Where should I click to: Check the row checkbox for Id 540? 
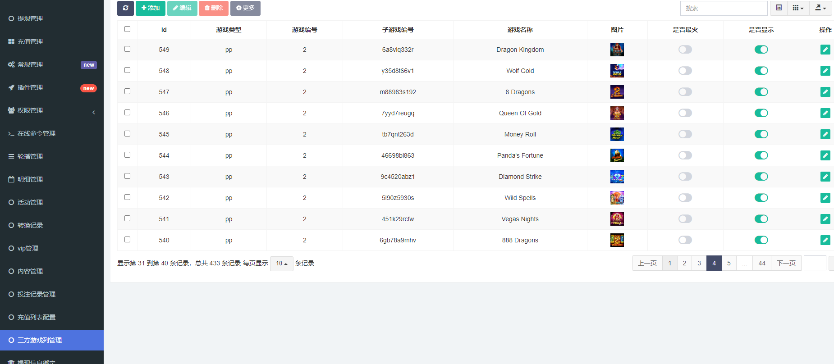click(x=127, y=239)
